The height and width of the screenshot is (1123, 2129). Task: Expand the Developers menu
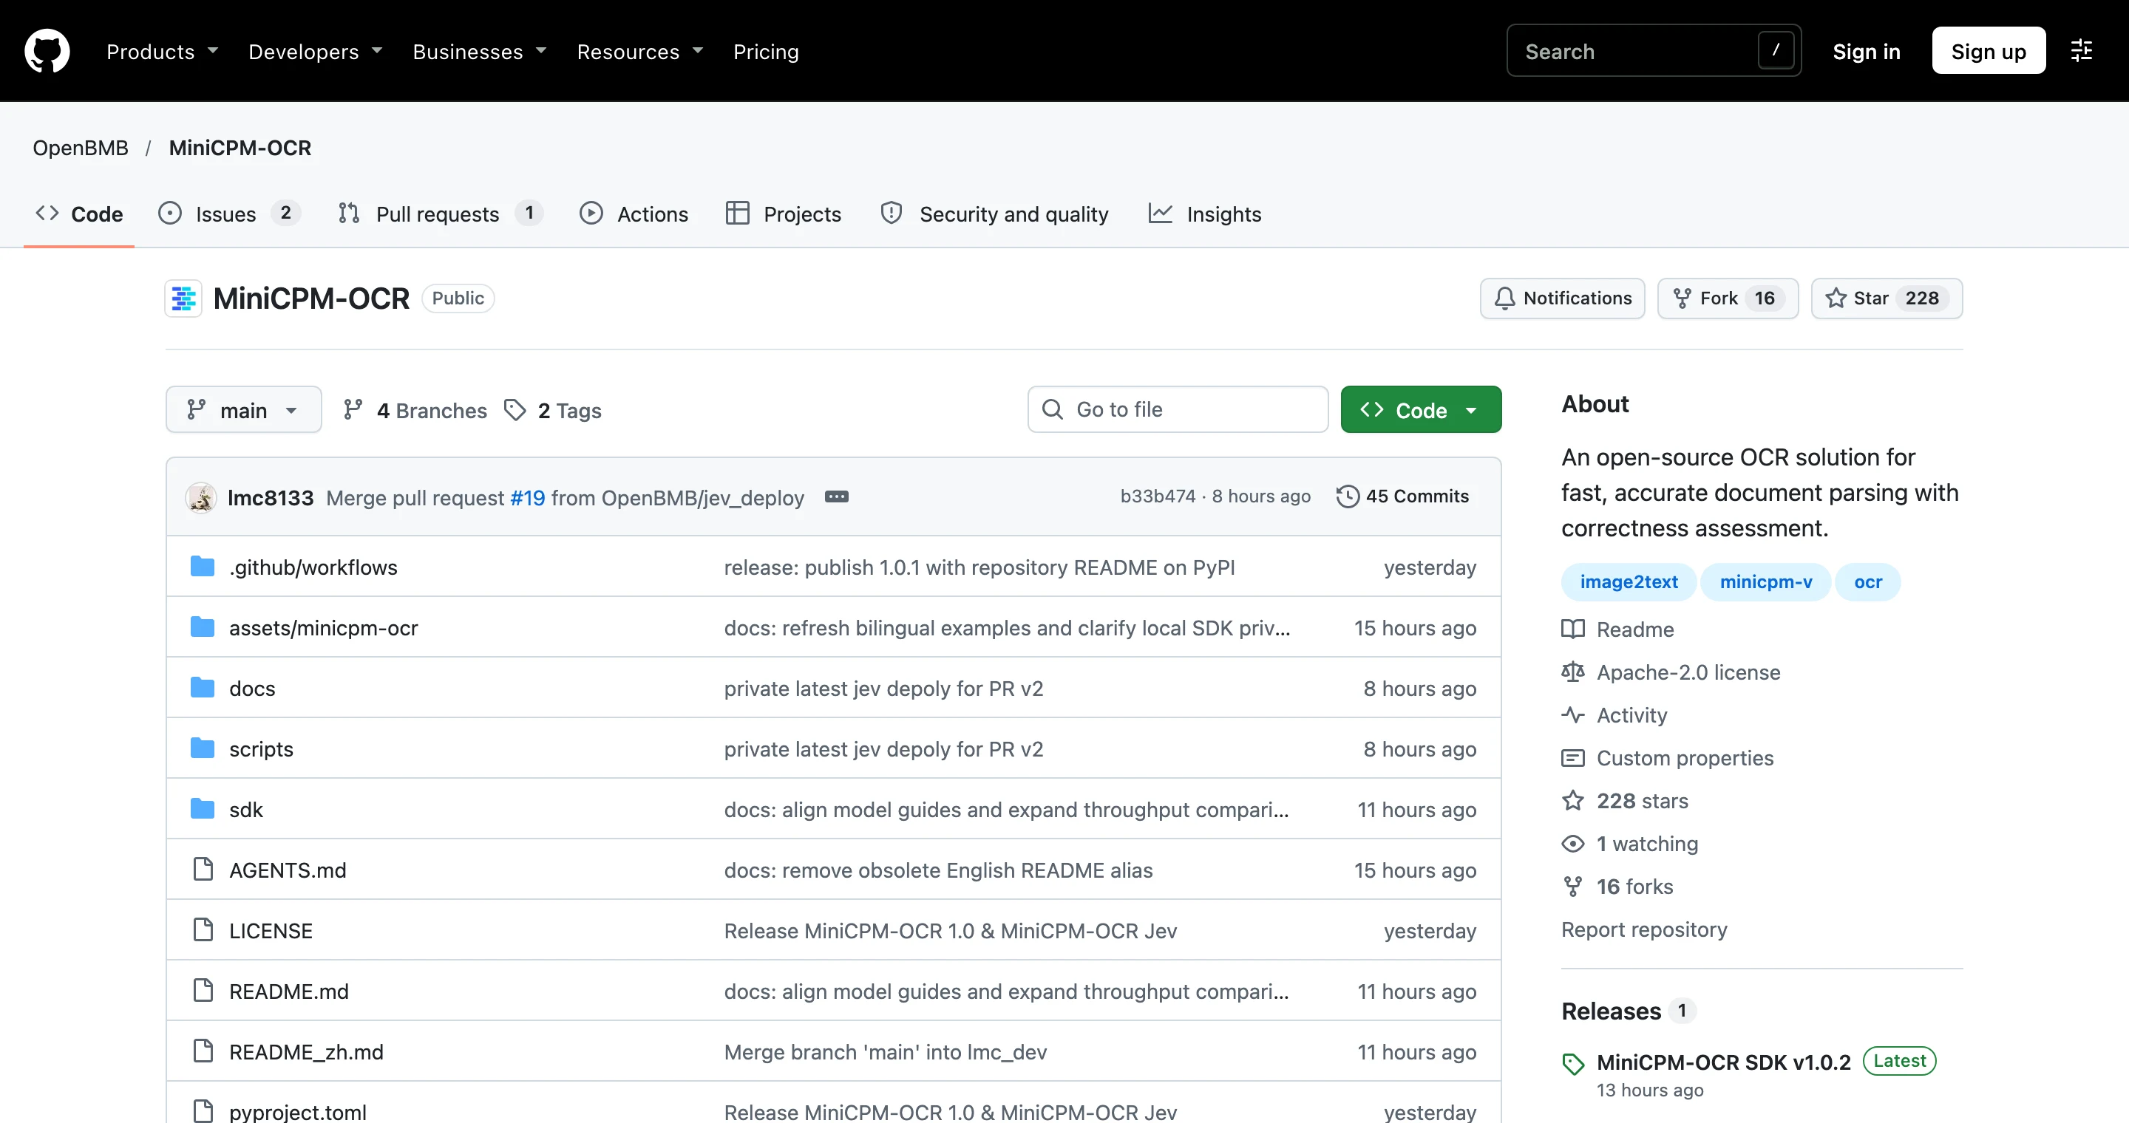315,51
